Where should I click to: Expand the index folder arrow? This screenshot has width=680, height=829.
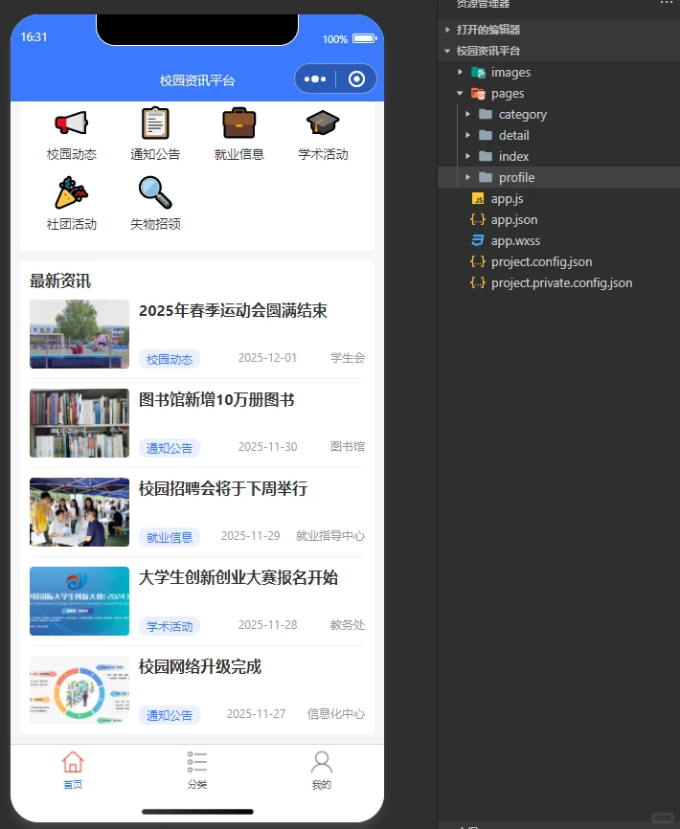[467, 156]
